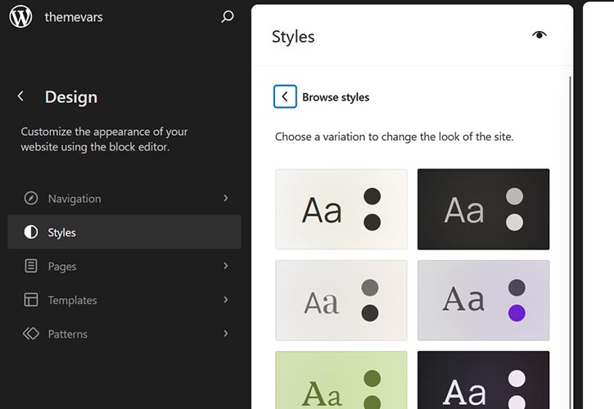The height and width of the screenshot is (409, 614).
Task: Expand the Templates chevron arrow
Action: [x=226, y=300]
